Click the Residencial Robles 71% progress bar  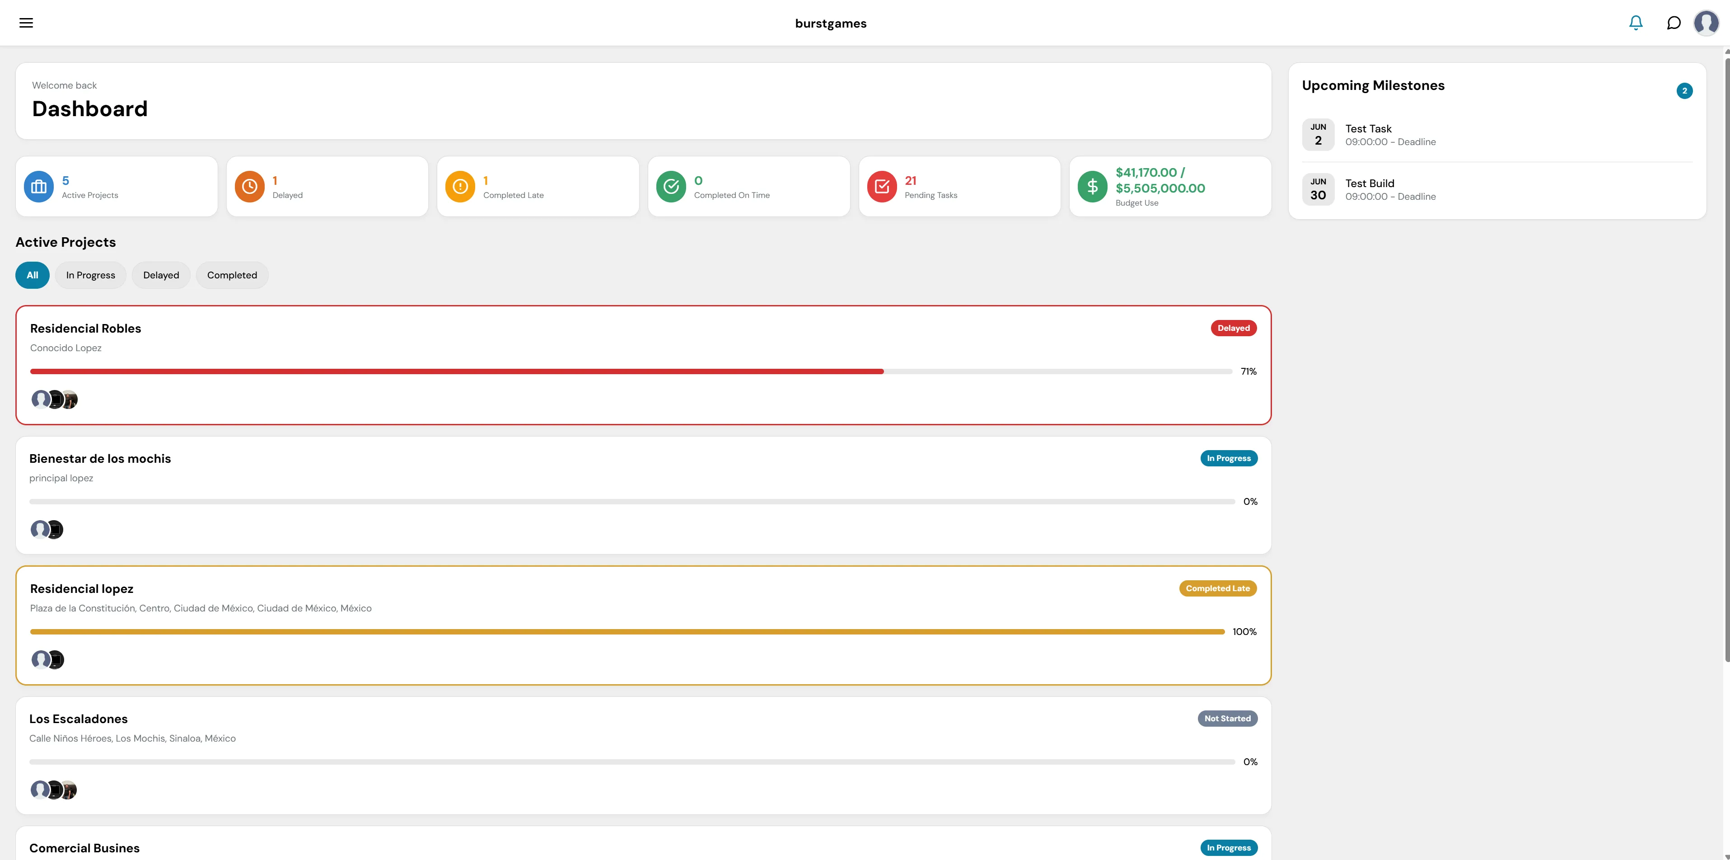(x=631, y=371)
